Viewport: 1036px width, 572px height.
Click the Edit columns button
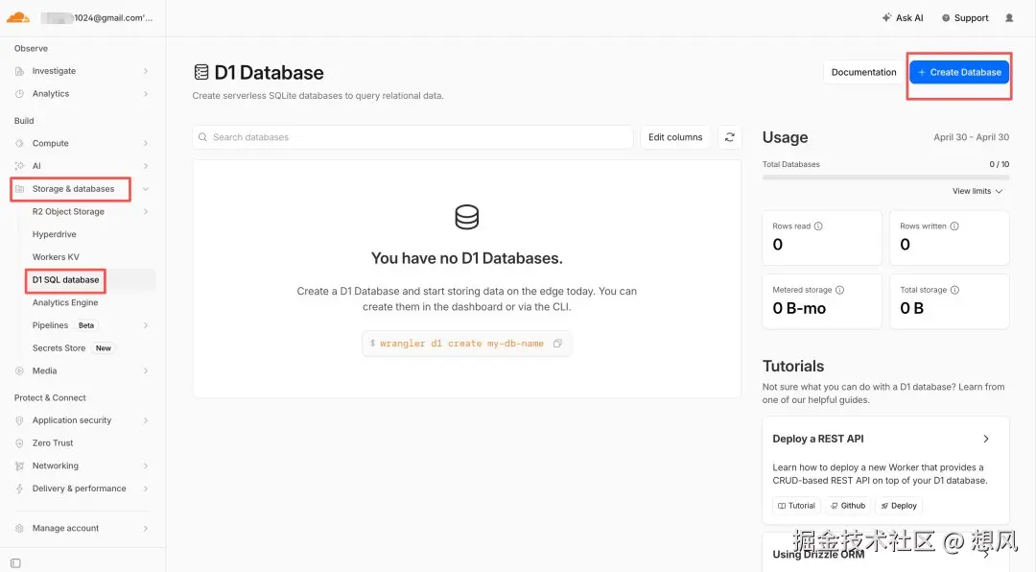(675, 137)
